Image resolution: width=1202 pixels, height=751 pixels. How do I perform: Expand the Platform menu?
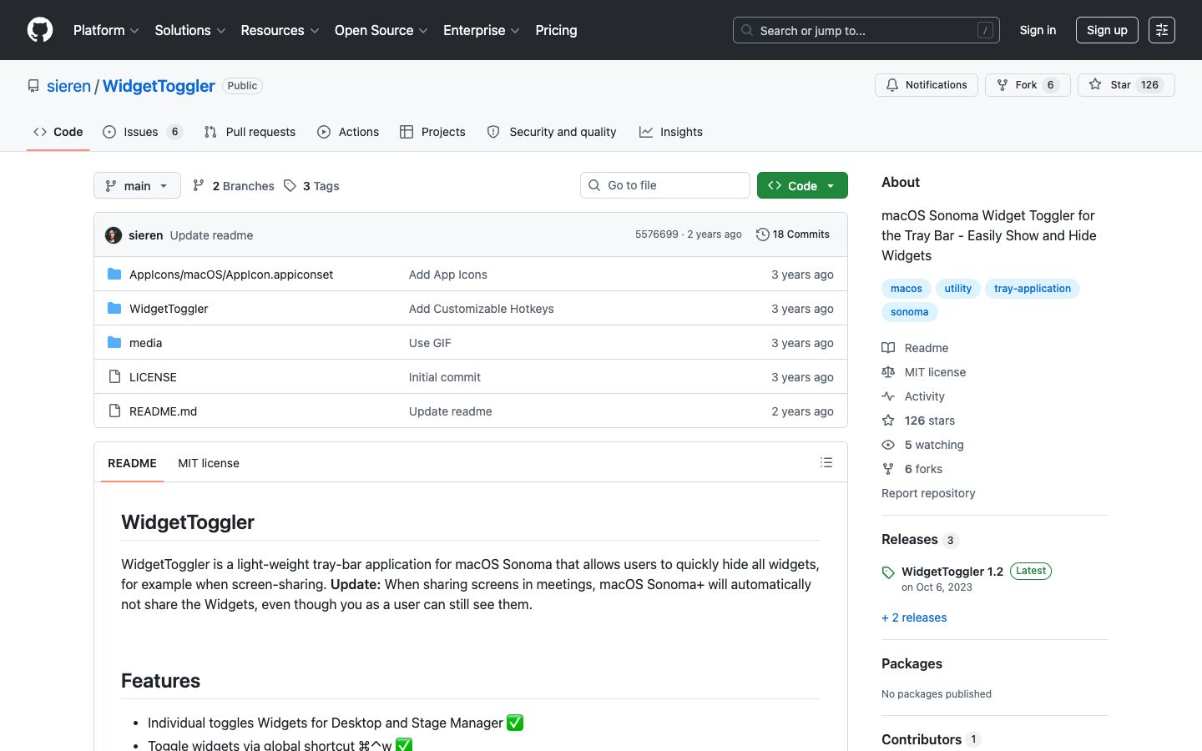coord(106,30)
